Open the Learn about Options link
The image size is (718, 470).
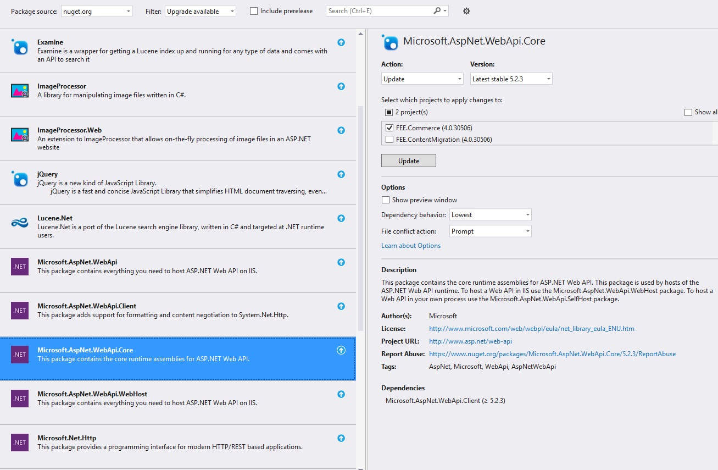point(411,246)
